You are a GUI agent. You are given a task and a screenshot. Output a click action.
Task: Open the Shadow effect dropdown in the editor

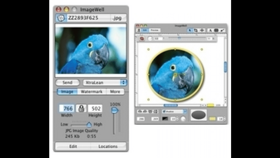(174, 111)
